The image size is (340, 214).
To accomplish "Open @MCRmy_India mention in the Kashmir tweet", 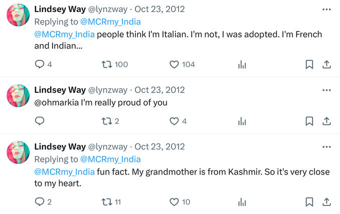I will (64, 172).
